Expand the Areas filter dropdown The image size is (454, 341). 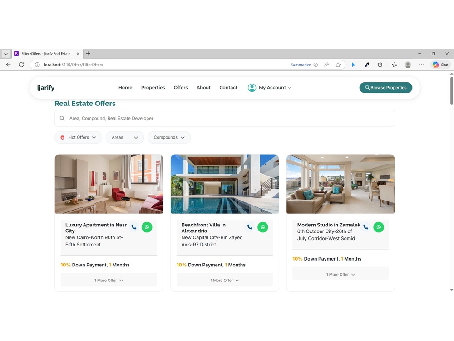pos(125,137)
